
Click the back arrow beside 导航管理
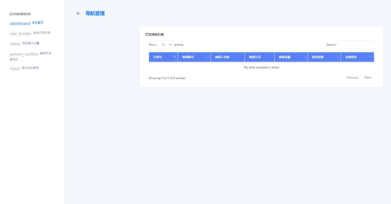point(78,13)
